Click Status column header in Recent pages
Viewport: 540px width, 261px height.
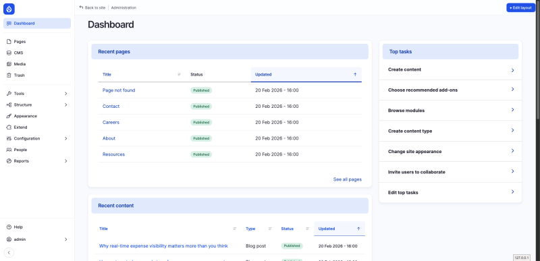click(x=196, y=74)
